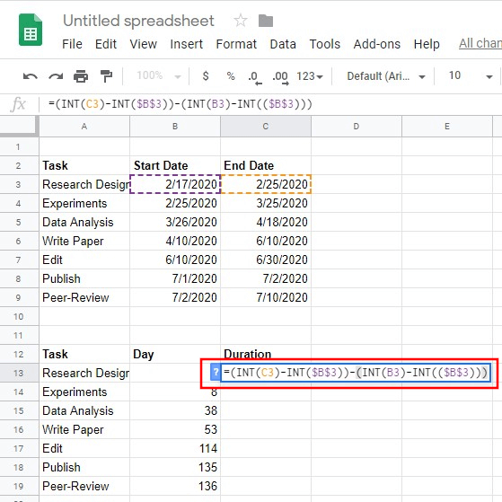Select the Paint format roller icon
The width and height of the screenshot is (502, 502).
(106, 76)
